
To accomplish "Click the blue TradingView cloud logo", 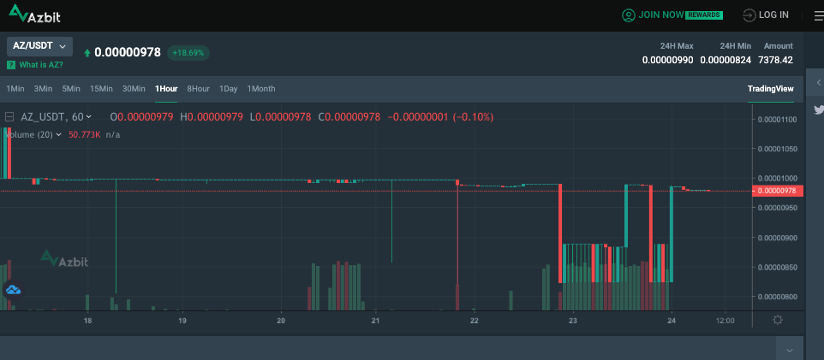I will click(13, 289).
